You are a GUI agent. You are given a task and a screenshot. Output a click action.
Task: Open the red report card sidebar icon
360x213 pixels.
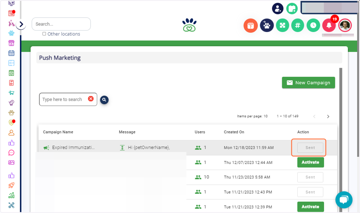coord(11,83)
